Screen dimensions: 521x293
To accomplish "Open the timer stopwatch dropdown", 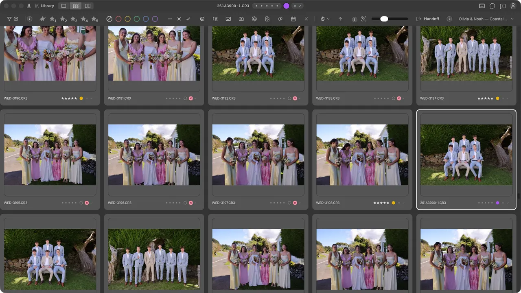I will tap(325, 19).
